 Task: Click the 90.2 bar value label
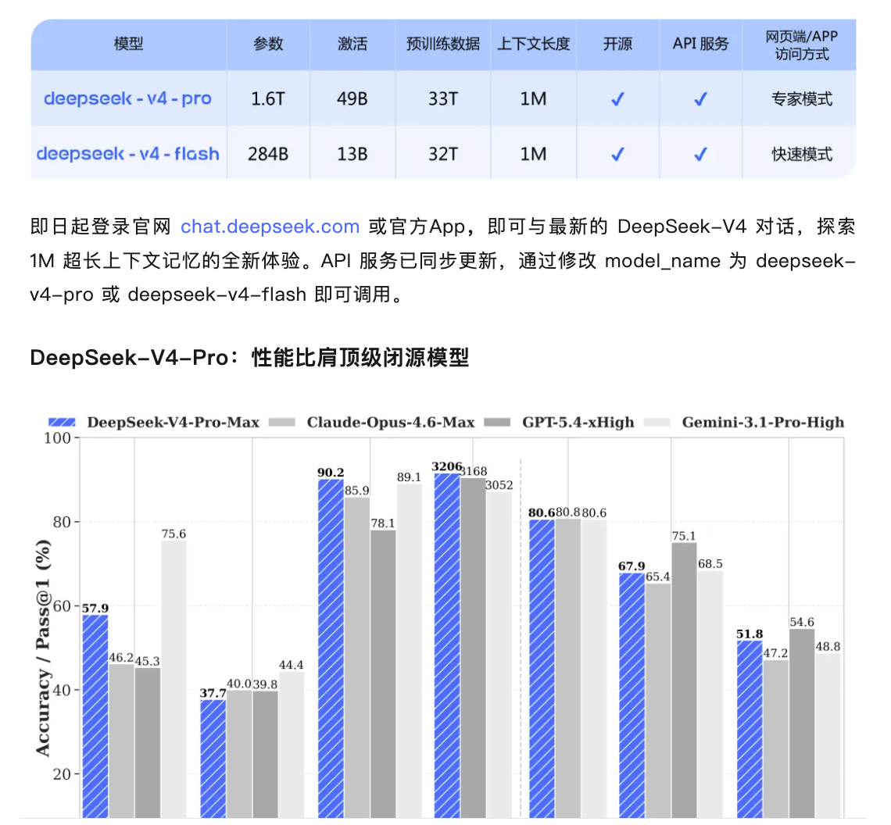(x=331, y=472)
